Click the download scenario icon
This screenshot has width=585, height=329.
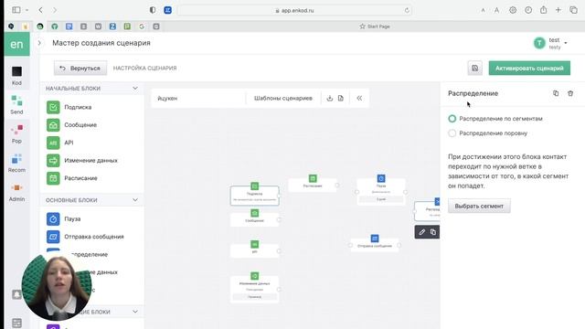pos(329,98)
